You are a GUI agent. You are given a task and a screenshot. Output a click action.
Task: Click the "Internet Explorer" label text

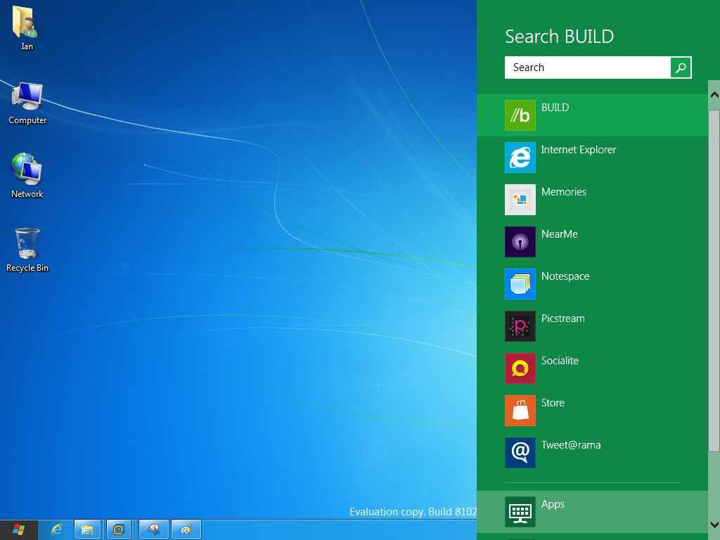pyautogui.click(x=579, y=150)
